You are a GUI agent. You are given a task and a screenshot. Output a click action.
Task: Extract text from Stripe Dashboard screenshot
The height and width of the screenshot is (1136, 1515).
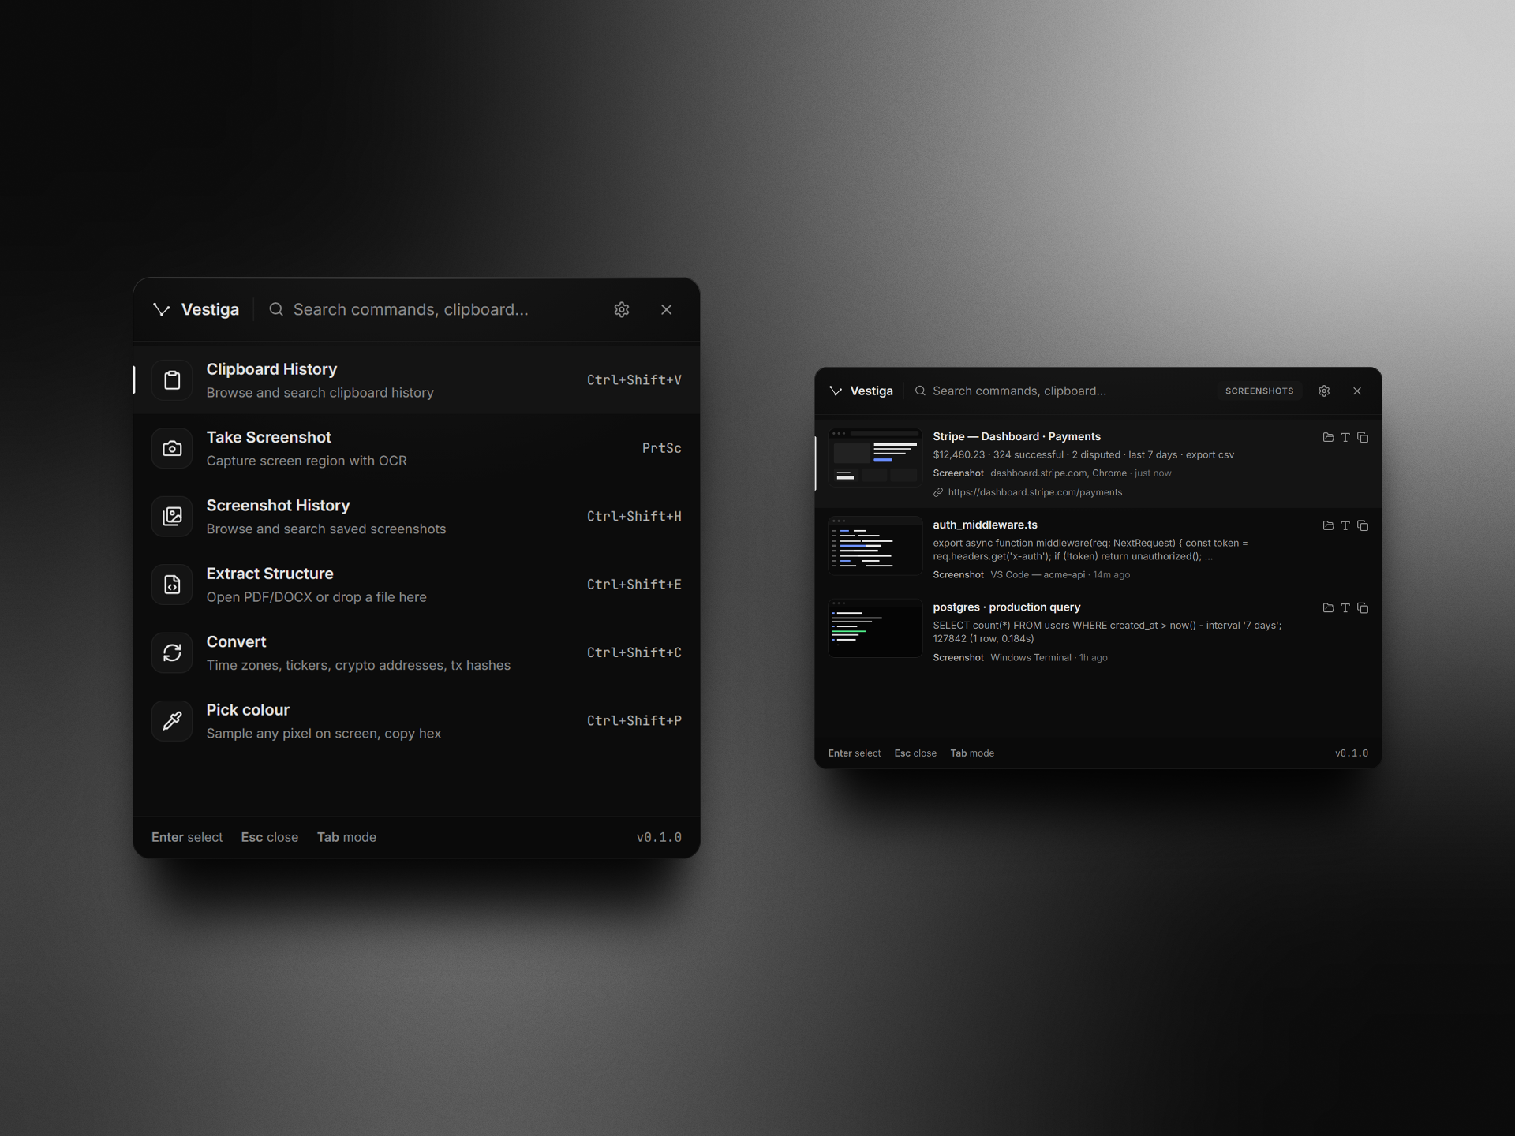(x=1345, y=437)
